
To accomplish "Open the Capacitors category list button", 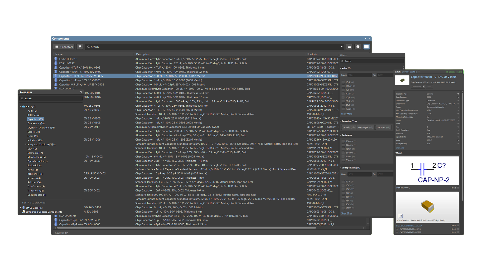I will 64,47.
